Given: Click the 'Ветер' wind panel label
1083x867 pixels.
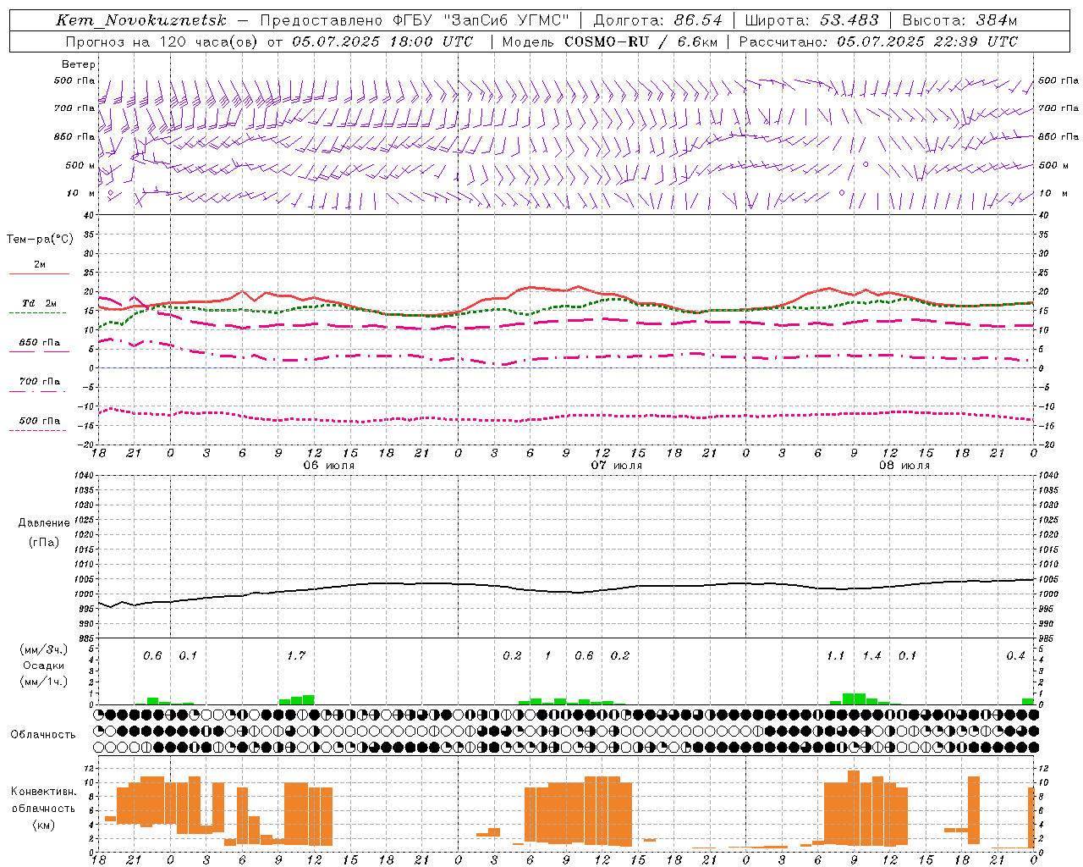Looking at the screenshot, I should click(x=78, y=64).
